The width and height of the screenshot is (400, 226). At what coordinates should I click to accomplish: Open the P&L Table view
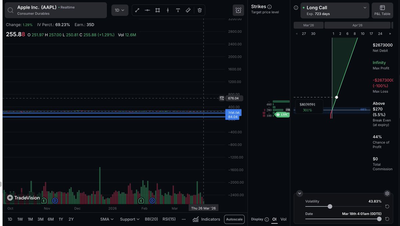pyautogui.click(x=382, y=10)
